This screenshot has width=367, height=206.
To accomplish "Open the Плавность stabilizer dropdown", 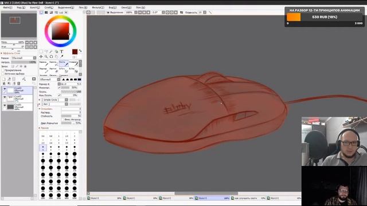I will [x=205, y=13].
